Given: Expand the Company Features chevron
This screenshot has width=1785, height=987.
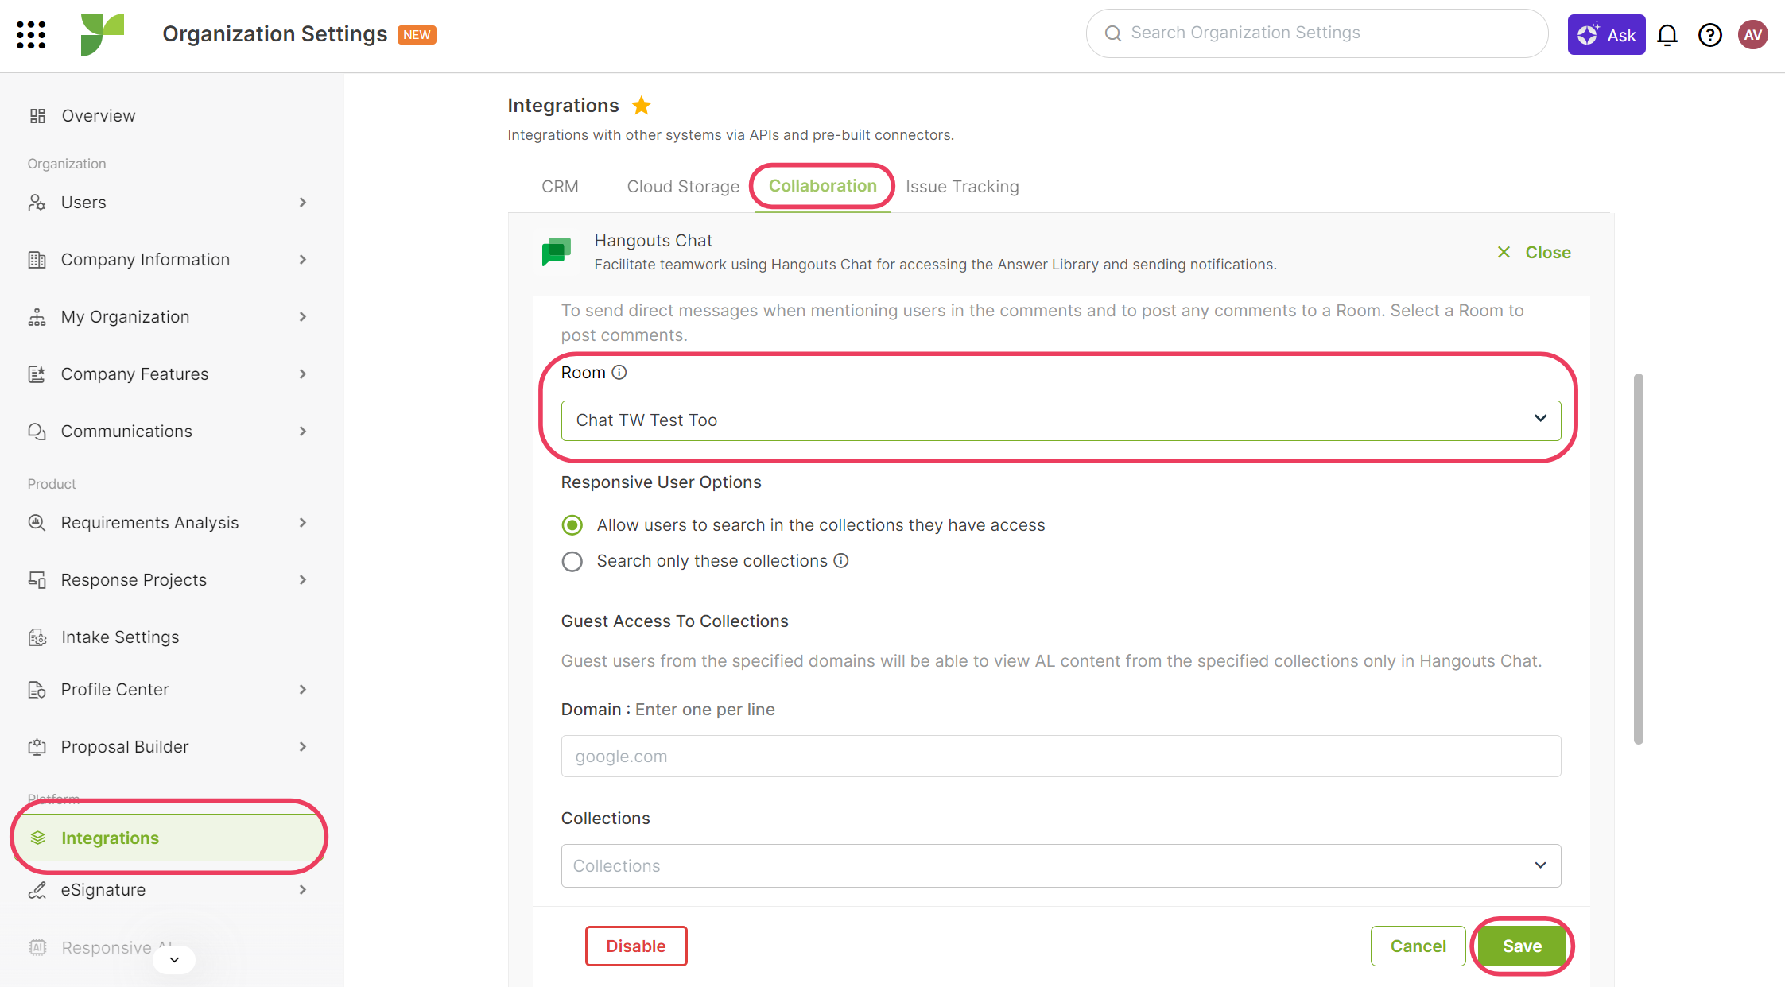Looking at the screenshot, I should tap(303, 374).
